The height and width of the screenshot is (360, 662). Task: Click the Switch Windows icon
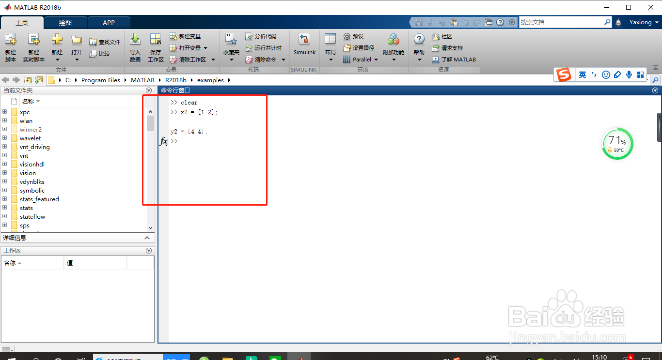click(x=489, y=22)
